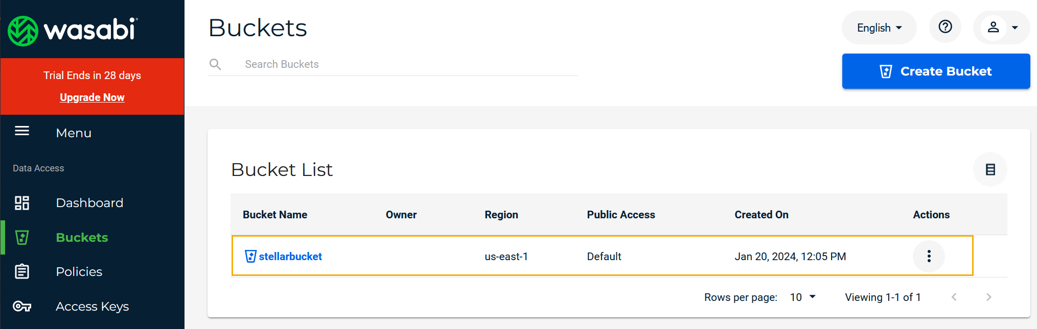Open the help question mark icon
Screen dimensions: 1037x329
coord(945,27)
